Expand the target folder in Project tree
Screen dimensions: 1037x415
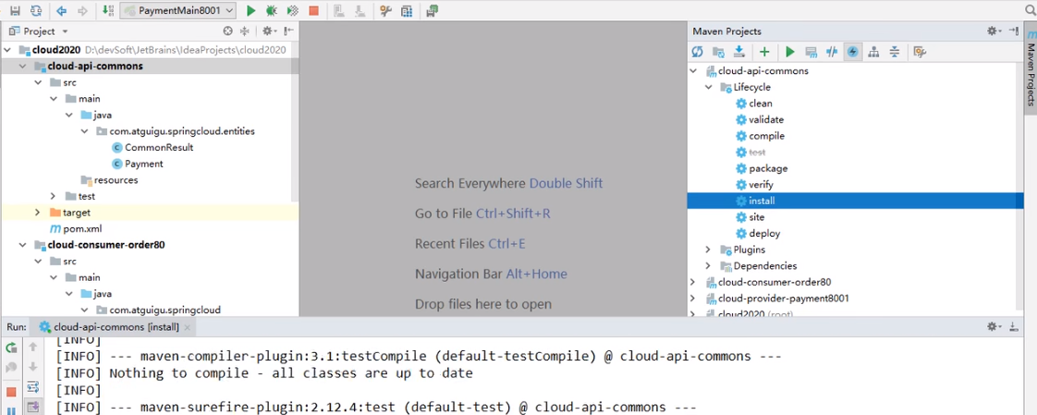pyautogui.click(x=38, y=213)
